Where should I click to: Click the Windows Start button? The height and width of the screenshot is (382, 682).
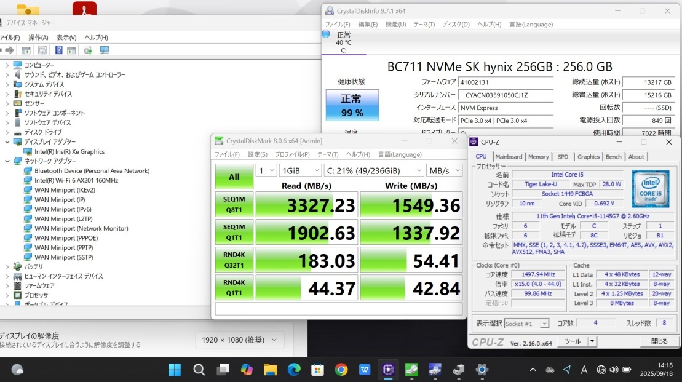tap(175, 370)
